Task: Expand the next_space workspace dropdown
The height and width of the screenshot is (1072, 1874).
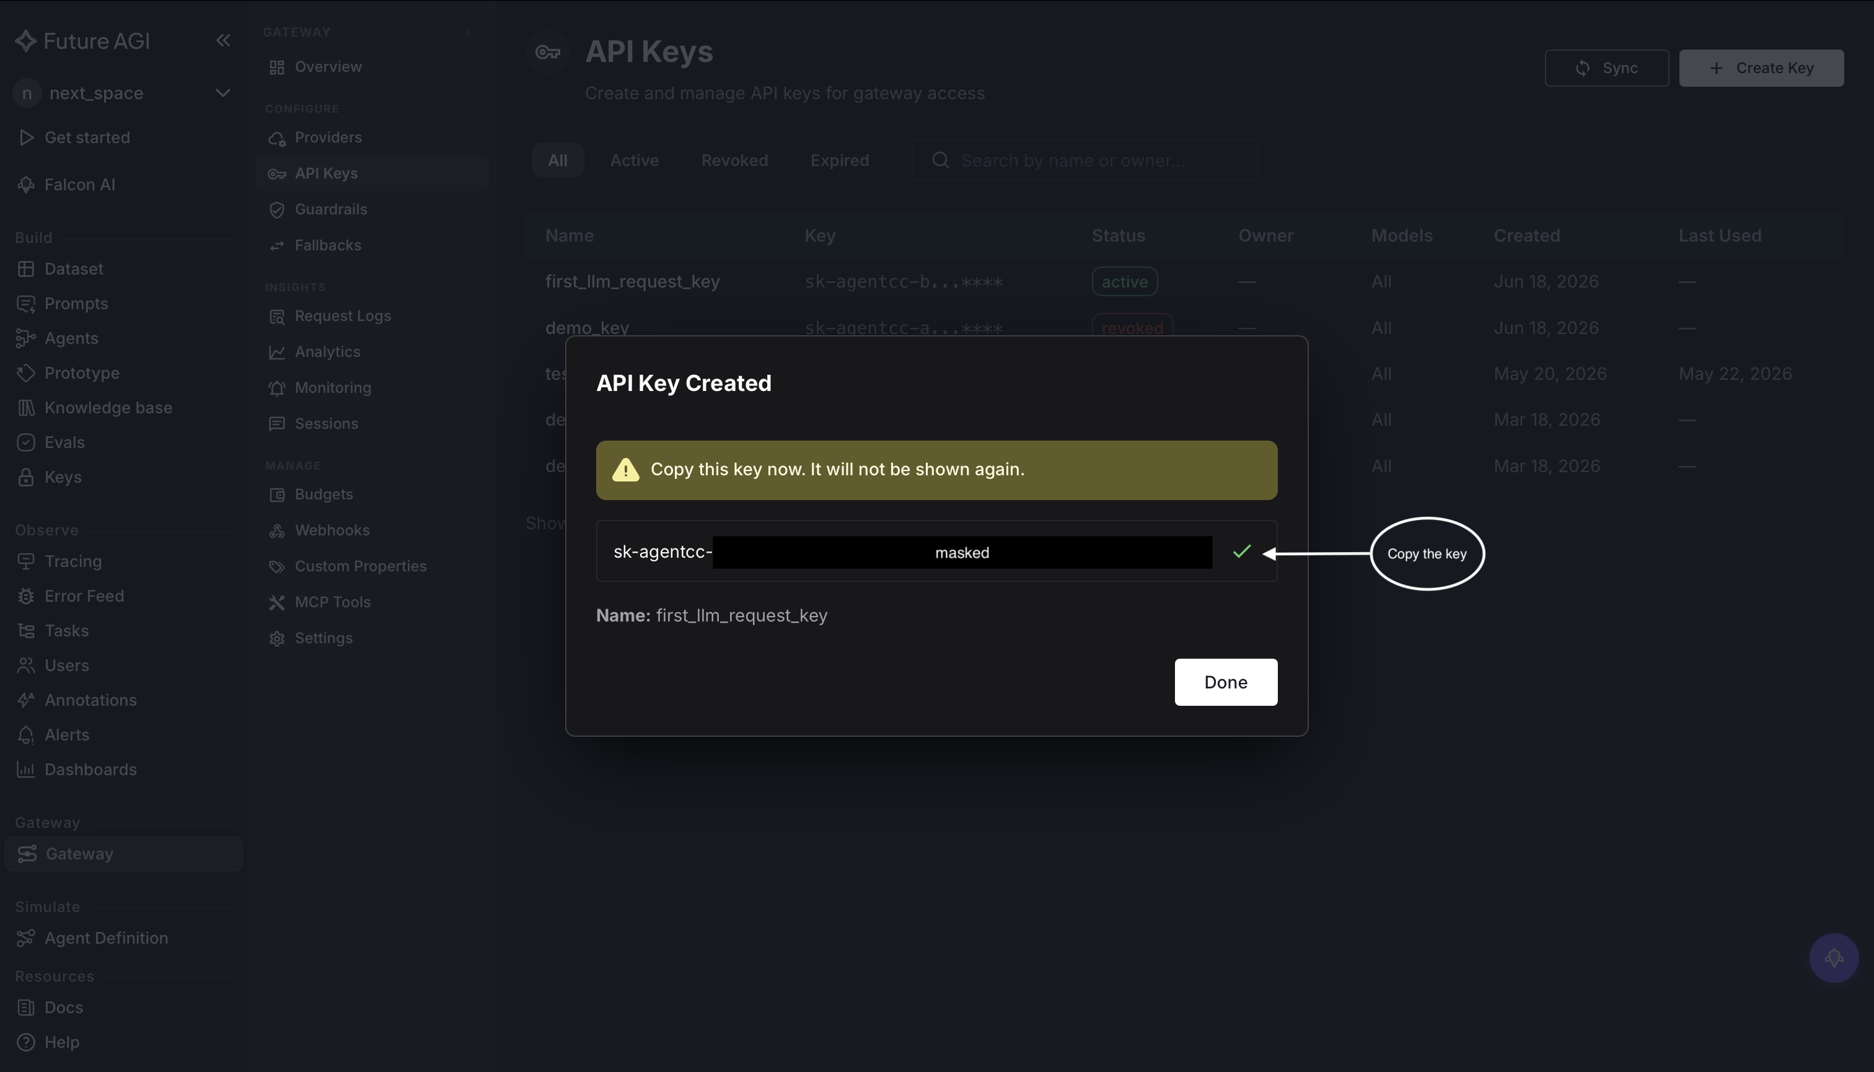Action: (x=222, y=93)
